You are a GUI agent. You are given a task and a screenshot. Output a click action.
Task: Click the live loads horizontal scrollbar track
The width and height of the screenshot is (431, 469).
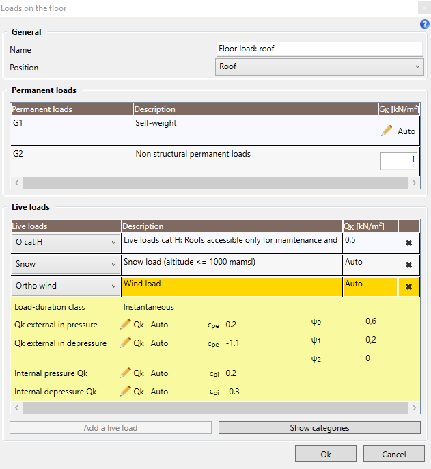click(x=215, y=407)
